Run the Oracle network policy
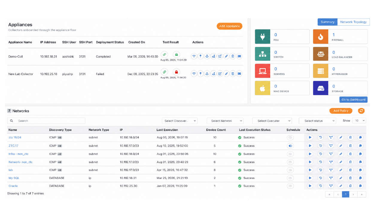This screenshot has width=374, height=218. (310, 186)
